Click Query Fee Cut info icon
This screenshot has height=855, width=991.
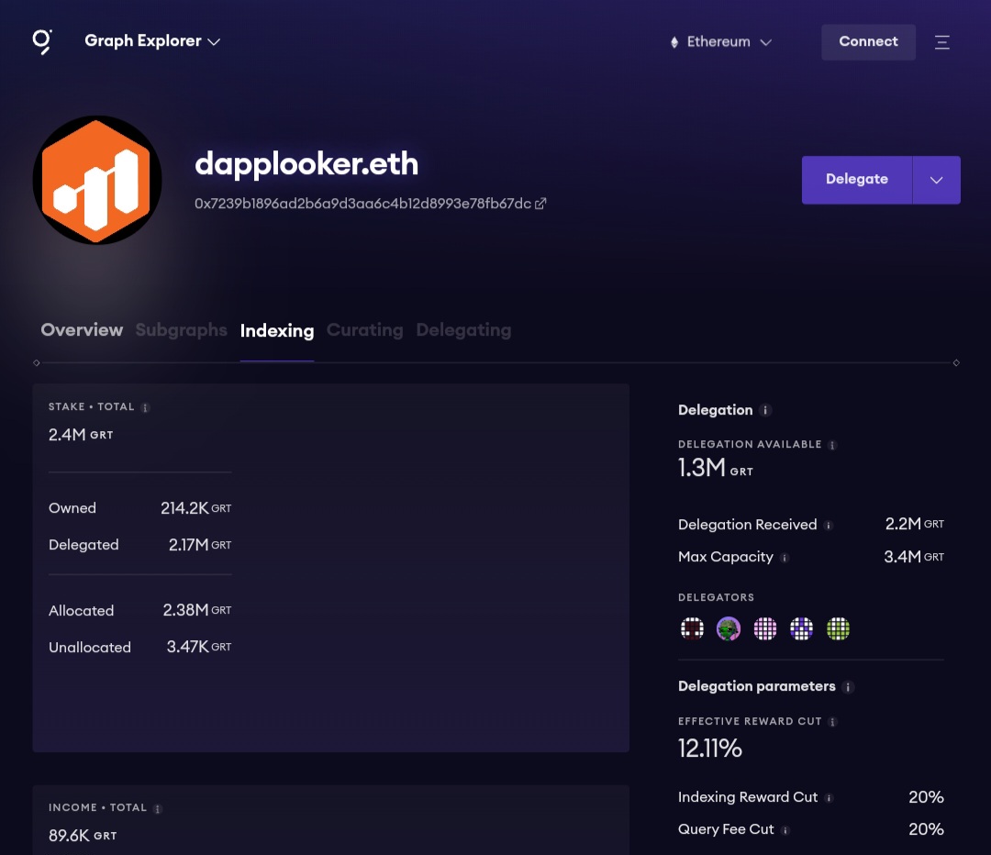click(785, 830)
